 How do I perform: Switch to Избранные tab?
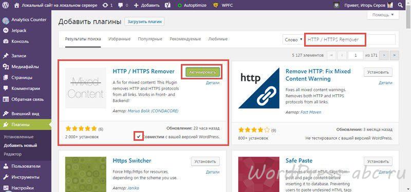(119, 39)
